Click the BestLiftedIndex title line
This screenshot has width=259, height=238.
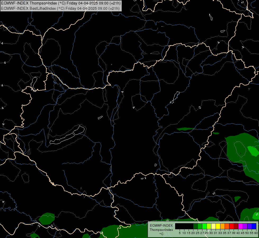click(60, 8)
